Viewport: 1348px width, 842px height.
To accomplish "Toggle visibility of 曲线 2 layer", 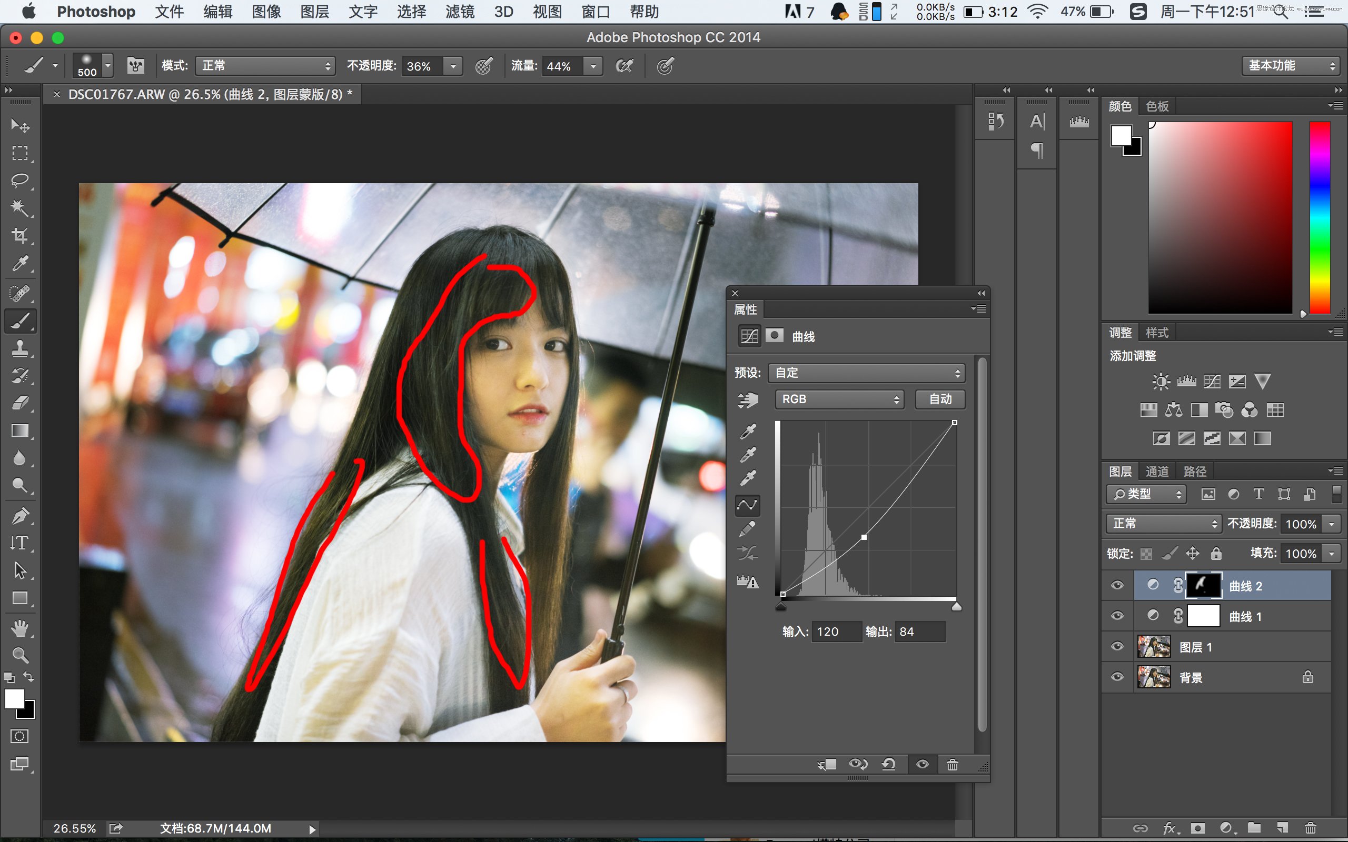I will click(1117, 585).
